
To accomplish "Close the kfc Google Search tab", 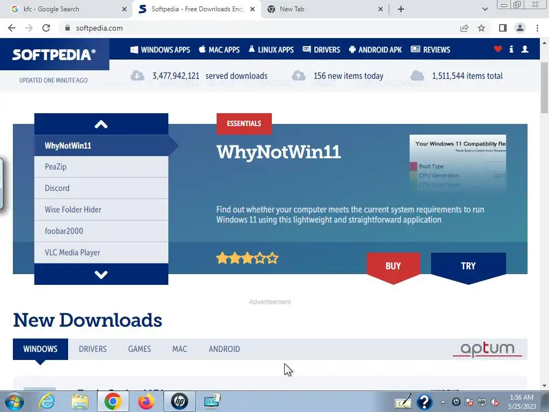I will (124, 9).
